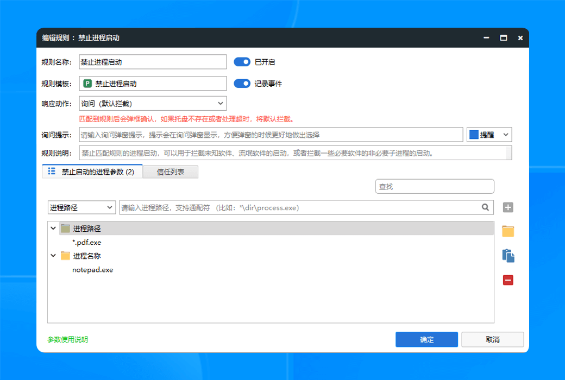Click the 规则名称 input field
The width and height of the screenshot is (565, 380).
(153, 61)
